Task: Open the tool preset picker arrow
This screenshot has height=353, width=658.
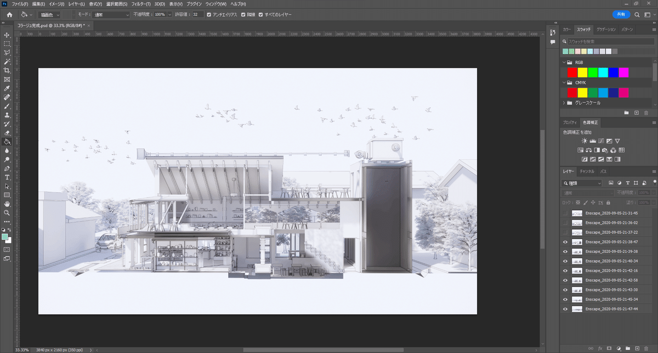Action: pyautogui.click(x=31, y=14)
